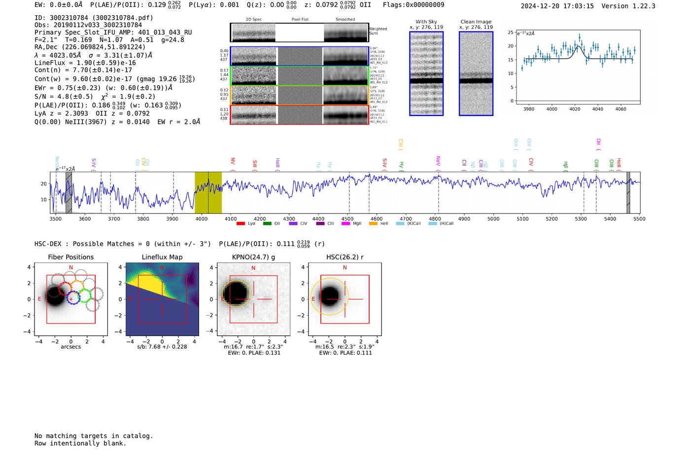Image resolution: width=690 pixels, height=470 pixels.
Task: Click the blue-bordered Smoothed fiber cutout
Action: tap(345, 56)
